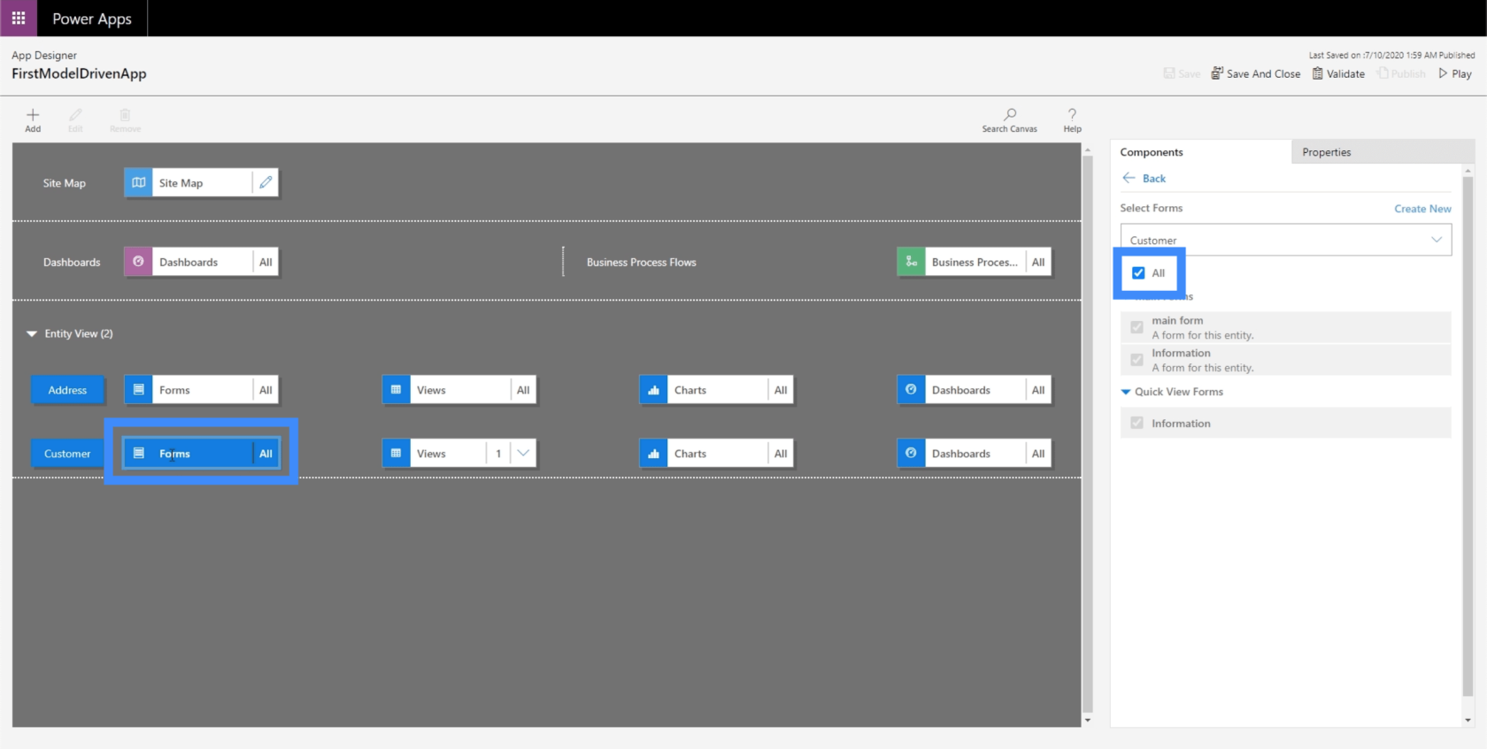Click Address Forms tile icon
The image size is (1487, 749).
pyautogui.click(x=138, y=390)
